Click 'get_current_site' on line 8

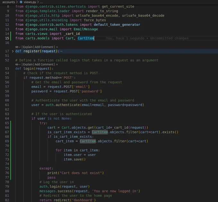[x=118, y=6]
